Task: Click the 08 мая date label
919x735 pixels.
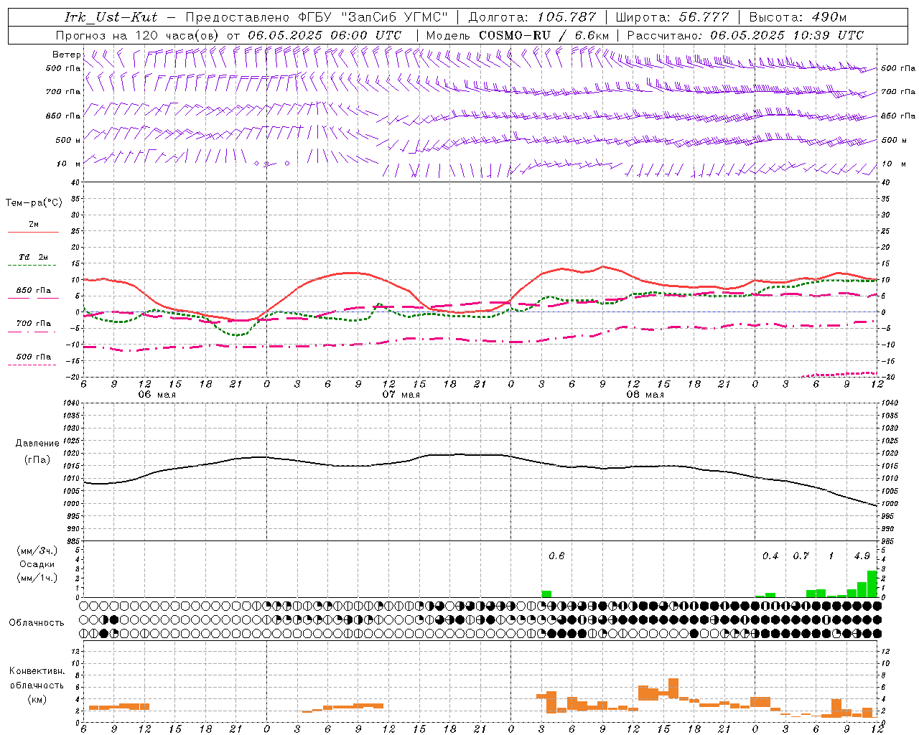Action: pyautogui.click(x=645, y=395)
